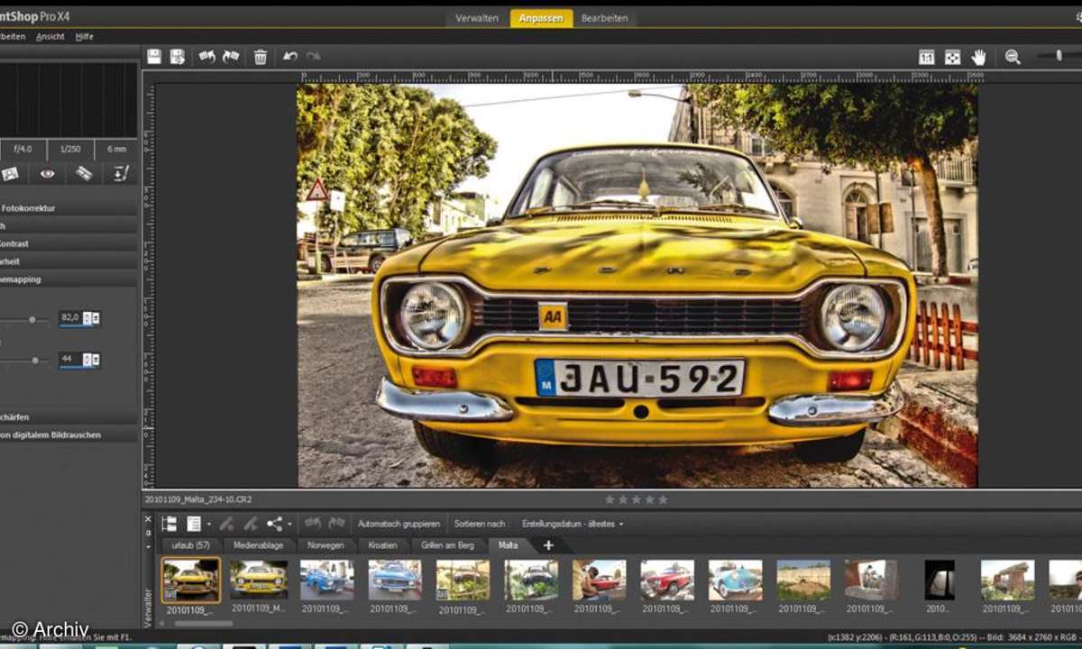Image resolution: width=1082 pixels, height=649 pixels.
Task: Rotate the photo right from the top toolbar
Action: [231, 57]
